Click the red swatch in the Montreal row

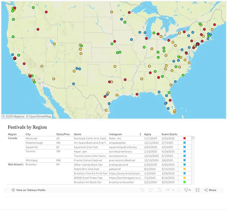[x=185, y=138]
